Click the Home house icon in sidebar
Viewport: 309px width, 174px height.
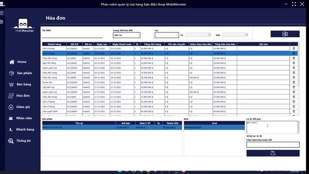point(12,62)
